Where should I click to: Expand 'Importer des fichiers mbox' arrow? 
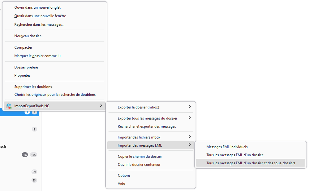point(190,137)
